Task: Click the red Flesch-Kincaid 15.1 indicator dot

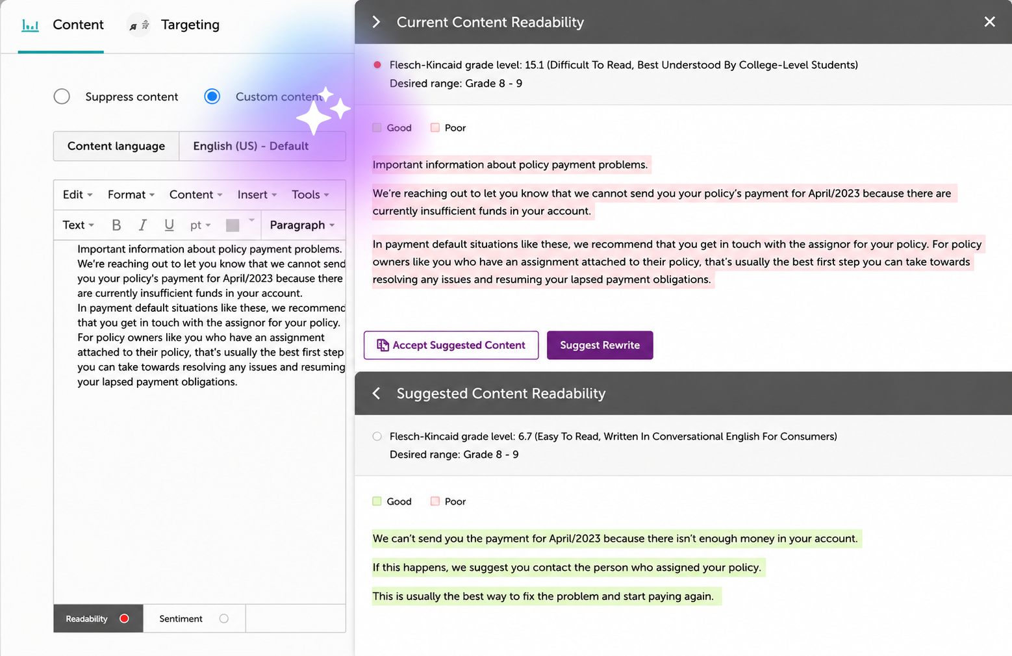Action: [x=377, y=65]
